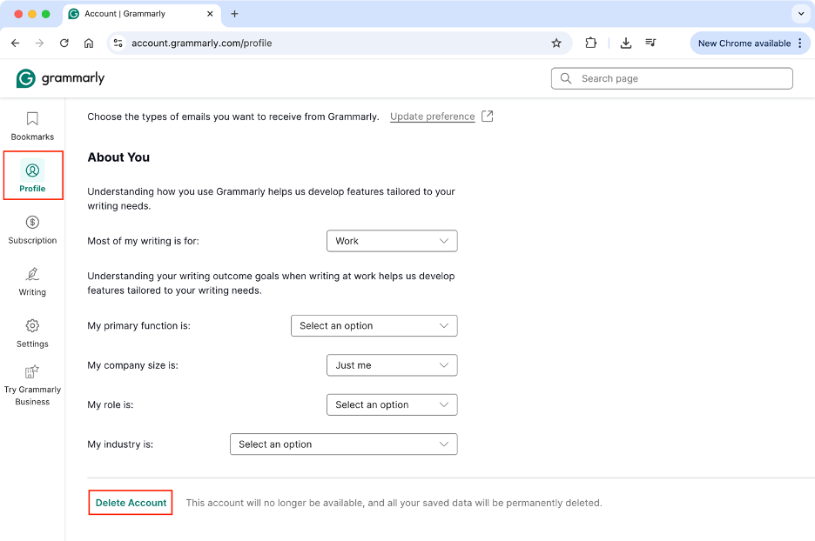Bookmark the page via the star icon
815x541 pixels.
point(556,42)
